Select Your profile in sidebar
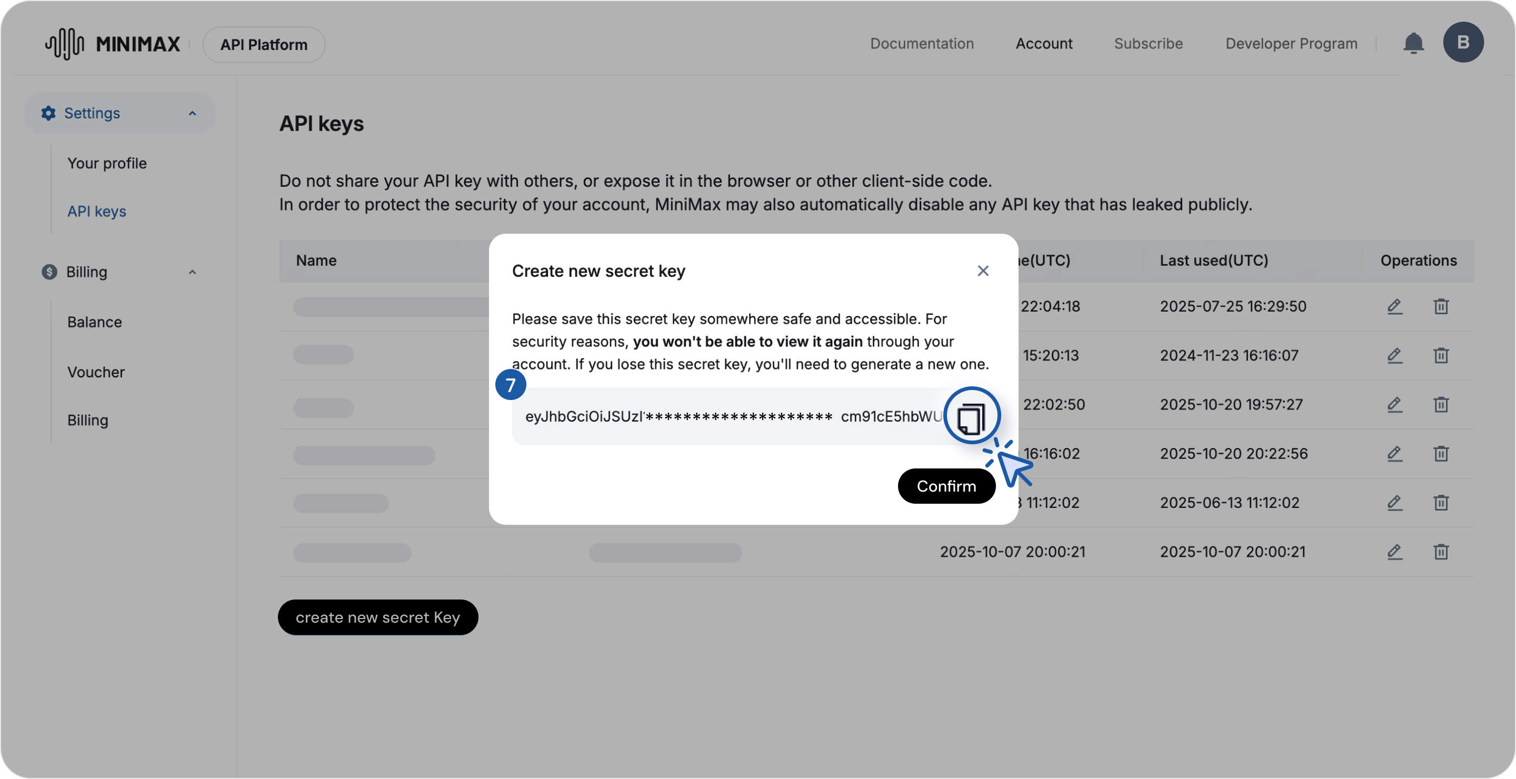 point(106,163)
